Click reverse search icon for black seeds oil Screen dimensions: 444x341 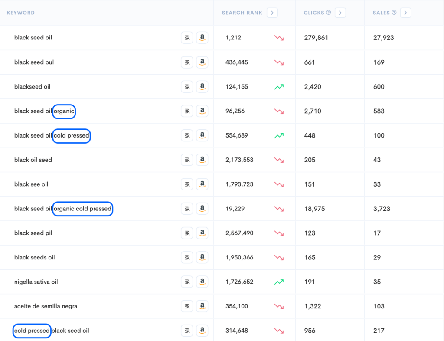pos(187,258)
